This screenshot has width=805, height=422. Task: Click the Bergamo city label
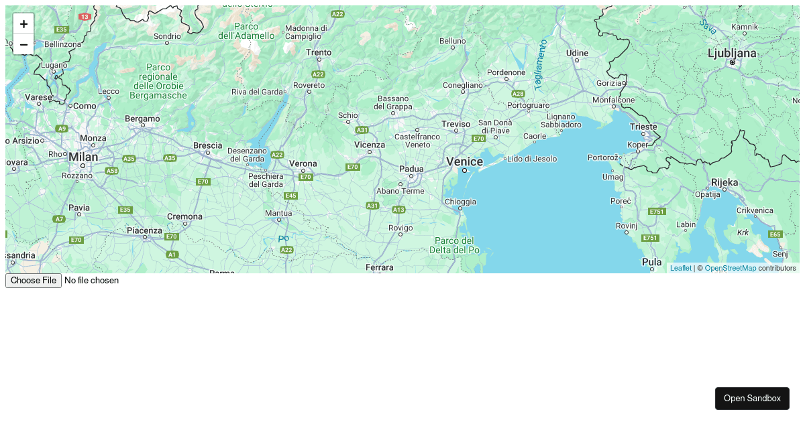coord(142,119)
